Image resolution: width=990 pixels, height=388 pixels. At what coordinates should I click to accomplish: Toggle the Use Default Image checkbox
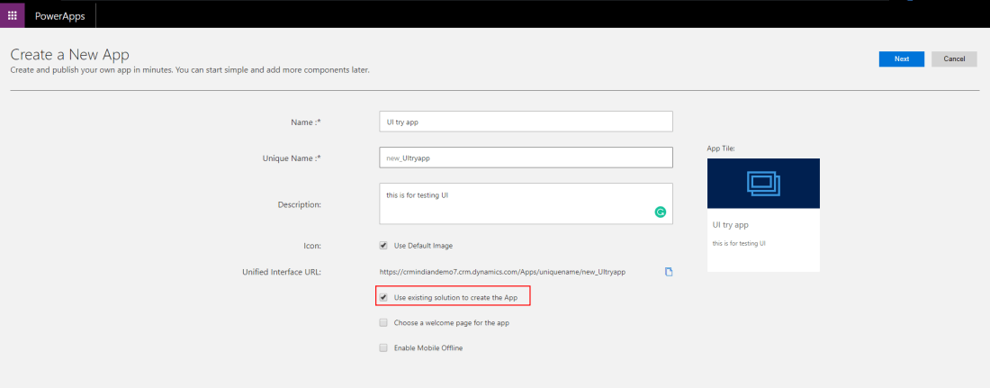click(x=383, y=245)
